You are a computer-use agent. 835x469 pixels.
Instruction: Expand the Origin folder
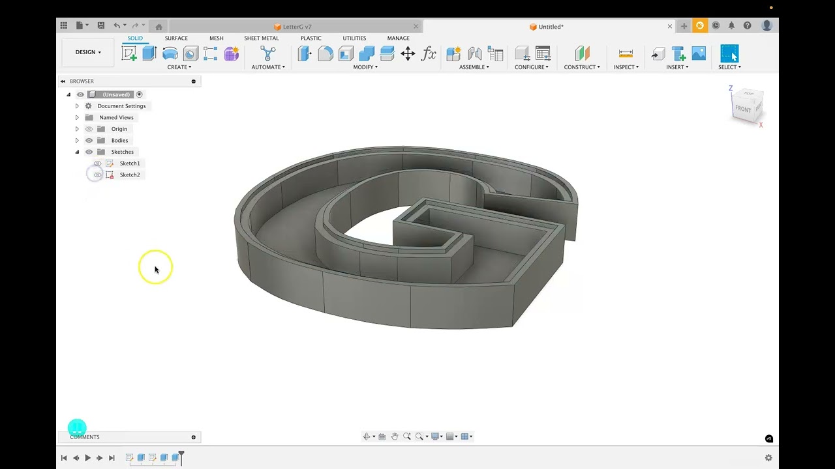pyautogui.click(x=77, y=129)
